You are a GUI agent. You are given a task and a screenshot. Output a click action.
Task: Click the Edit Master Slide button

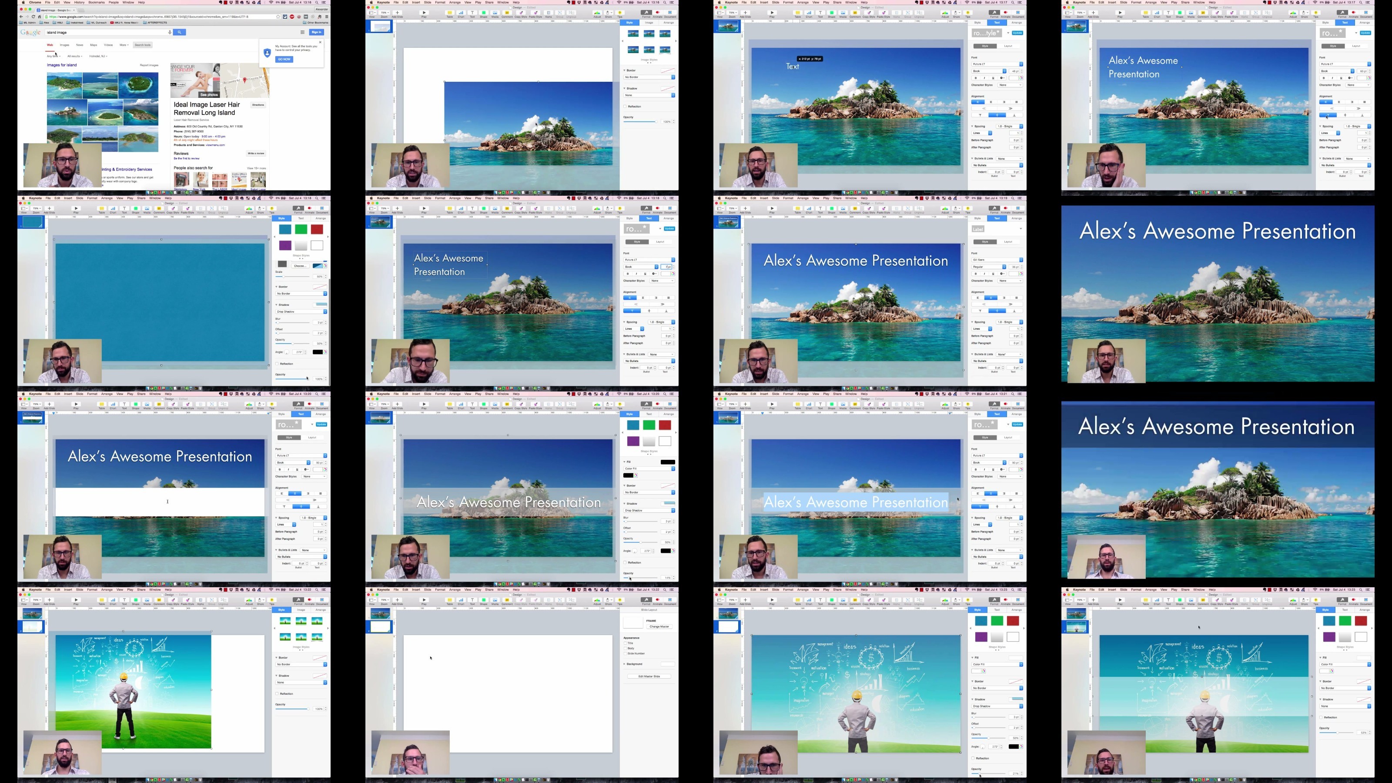click(649, 676)
